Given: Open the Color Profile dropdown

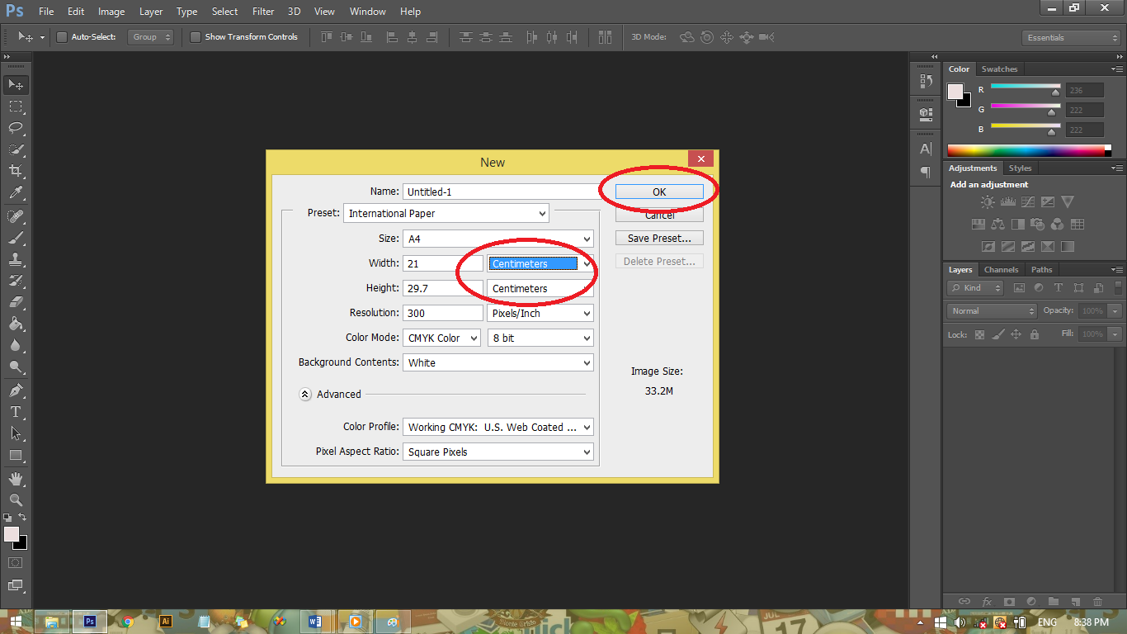Looking at the screenshot, I should [498, 427].
